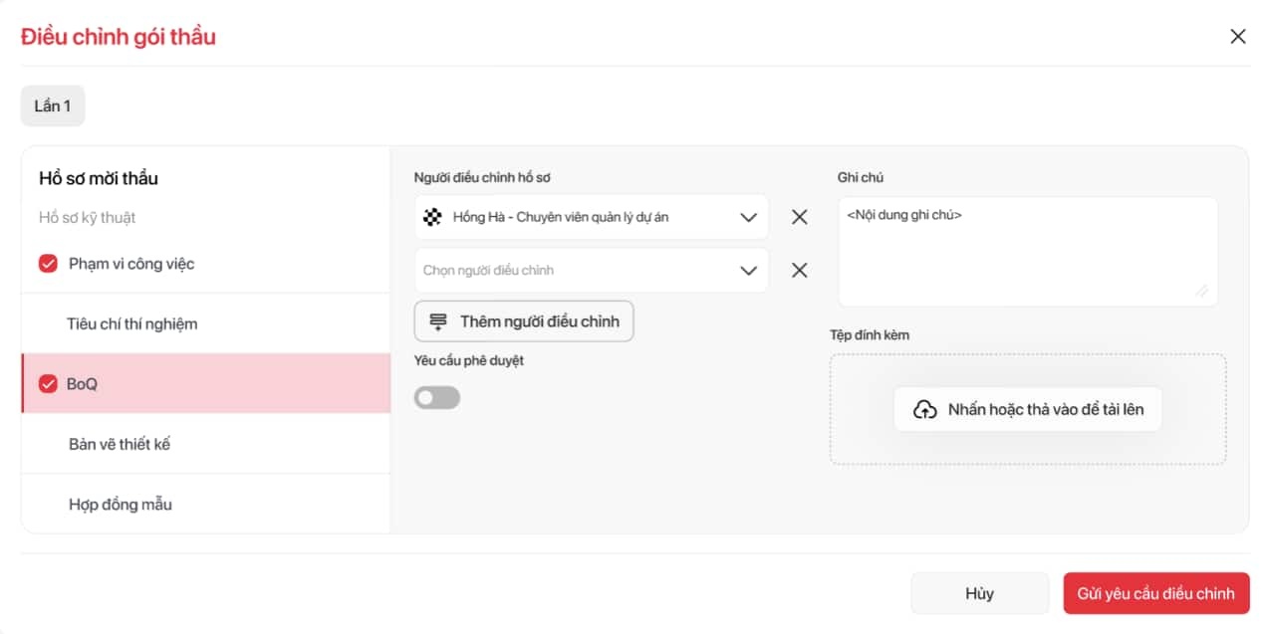Uncheck the BoQ checkbox
1265x634 pixels.
coord(48,384)
